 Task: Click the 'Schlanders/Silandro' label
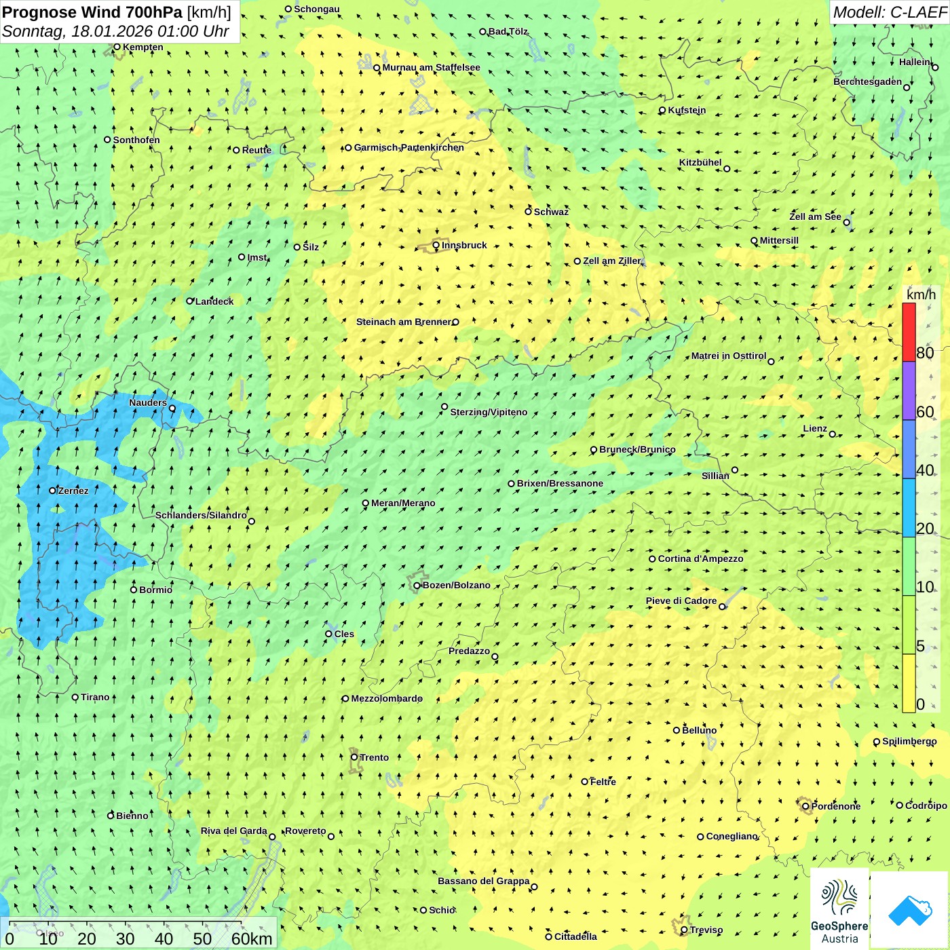201,515
